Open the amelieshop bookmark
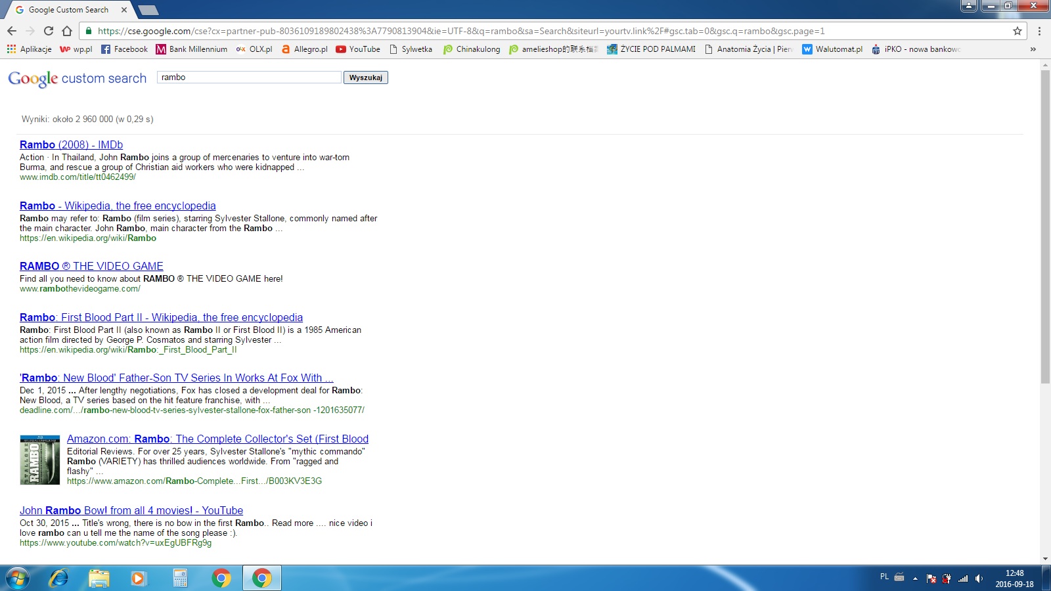 [x=553, y=49]
